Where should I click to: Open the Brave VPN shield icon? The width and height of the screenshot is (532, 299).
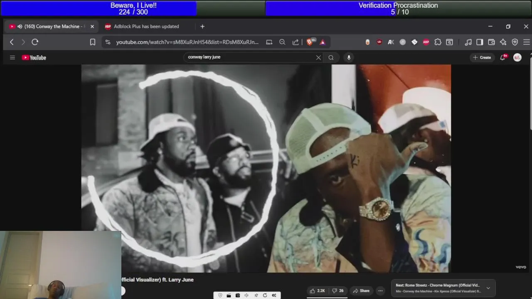515,42
